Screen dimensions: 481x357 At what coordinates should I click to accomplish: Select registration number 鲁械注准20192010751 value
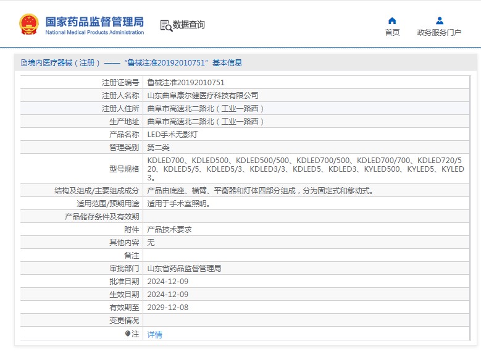point(186,82)
